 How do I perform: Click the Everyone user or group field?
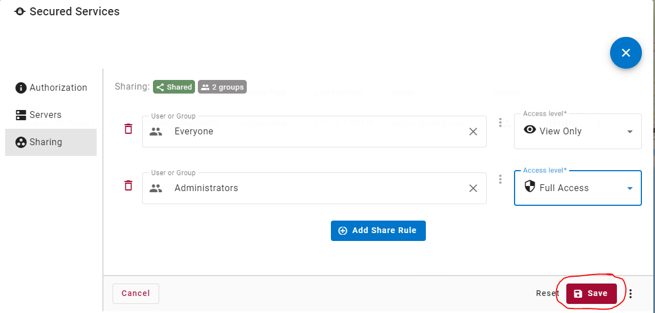(313, 132)
